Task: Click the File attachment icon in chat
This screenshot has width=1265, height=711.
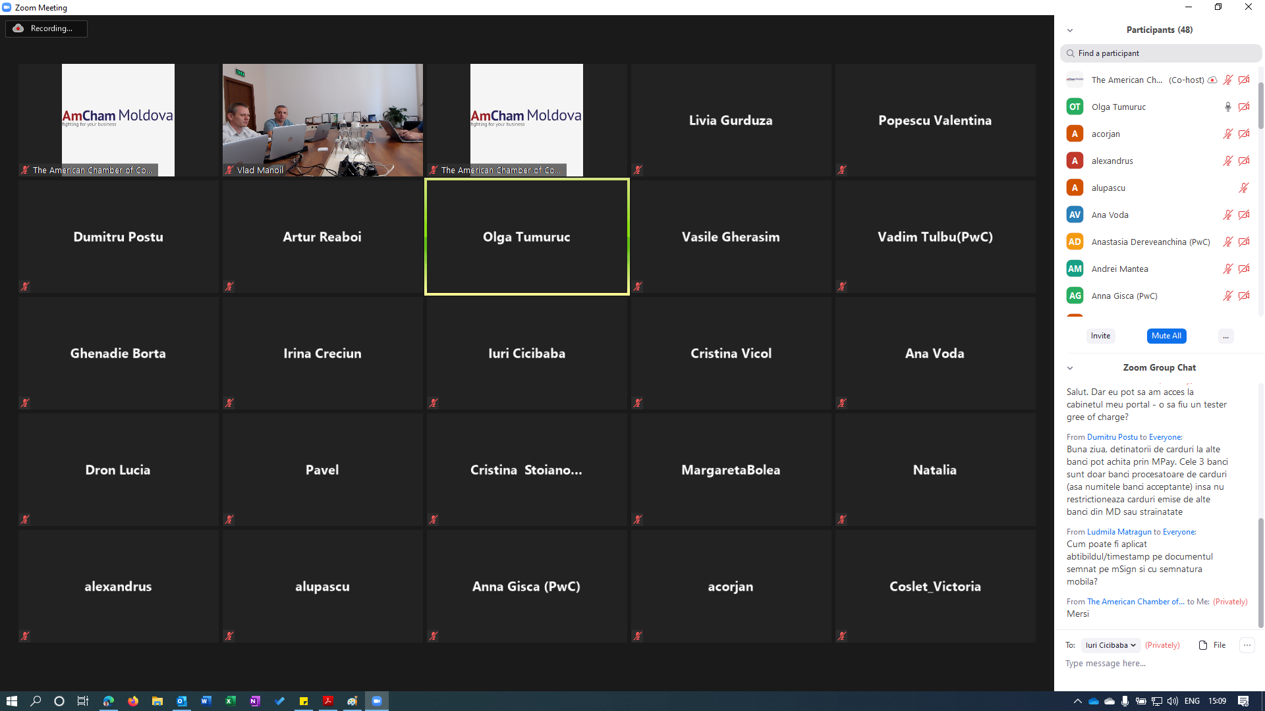Action: [x=1203, y=645]
